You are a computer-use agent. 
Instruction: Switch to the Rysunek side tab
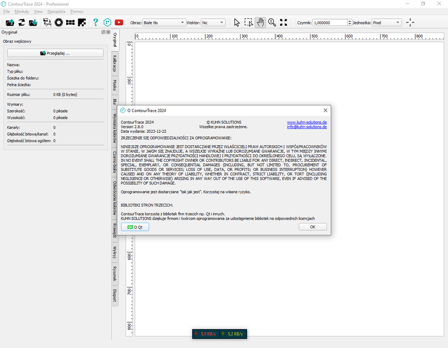click(x=115, y=274)
